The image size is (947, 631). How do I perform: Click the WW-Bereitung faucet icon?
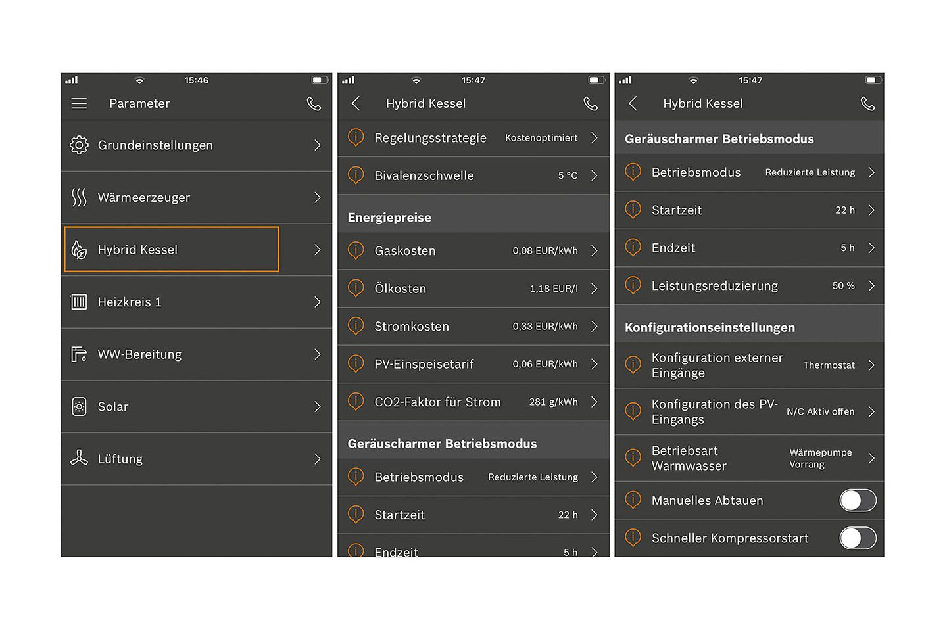point(79,354)
